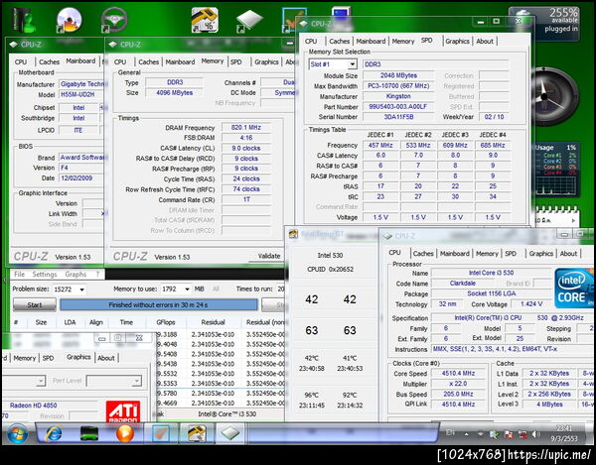Open the Problem size dropdown in LinX

coord(81,290)
